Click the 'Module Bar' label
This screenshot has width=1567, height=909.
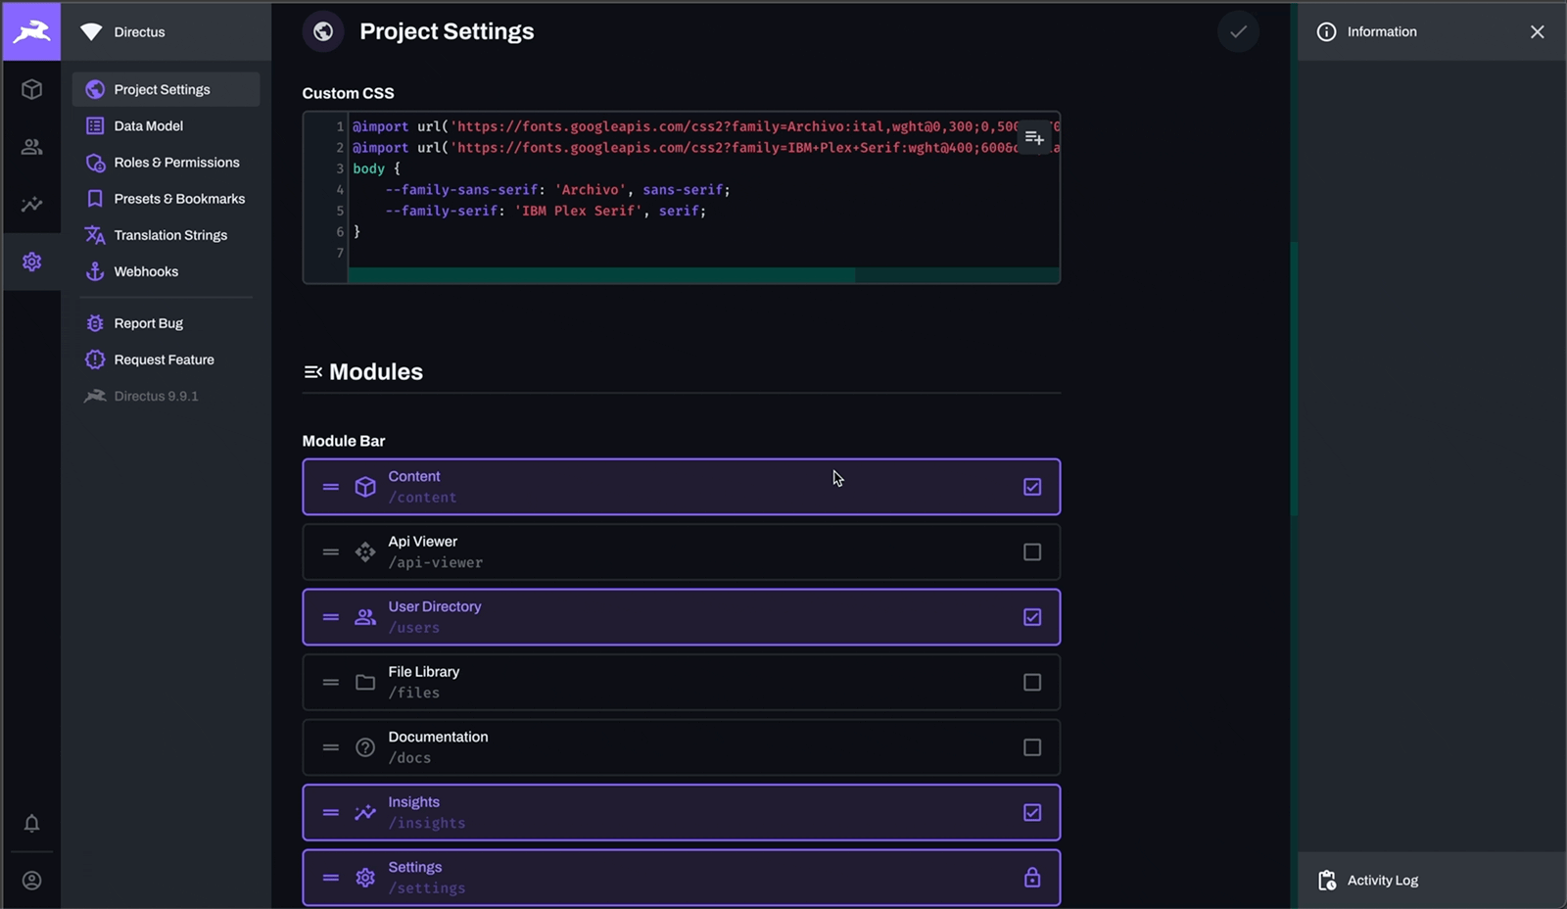(344, 441)
